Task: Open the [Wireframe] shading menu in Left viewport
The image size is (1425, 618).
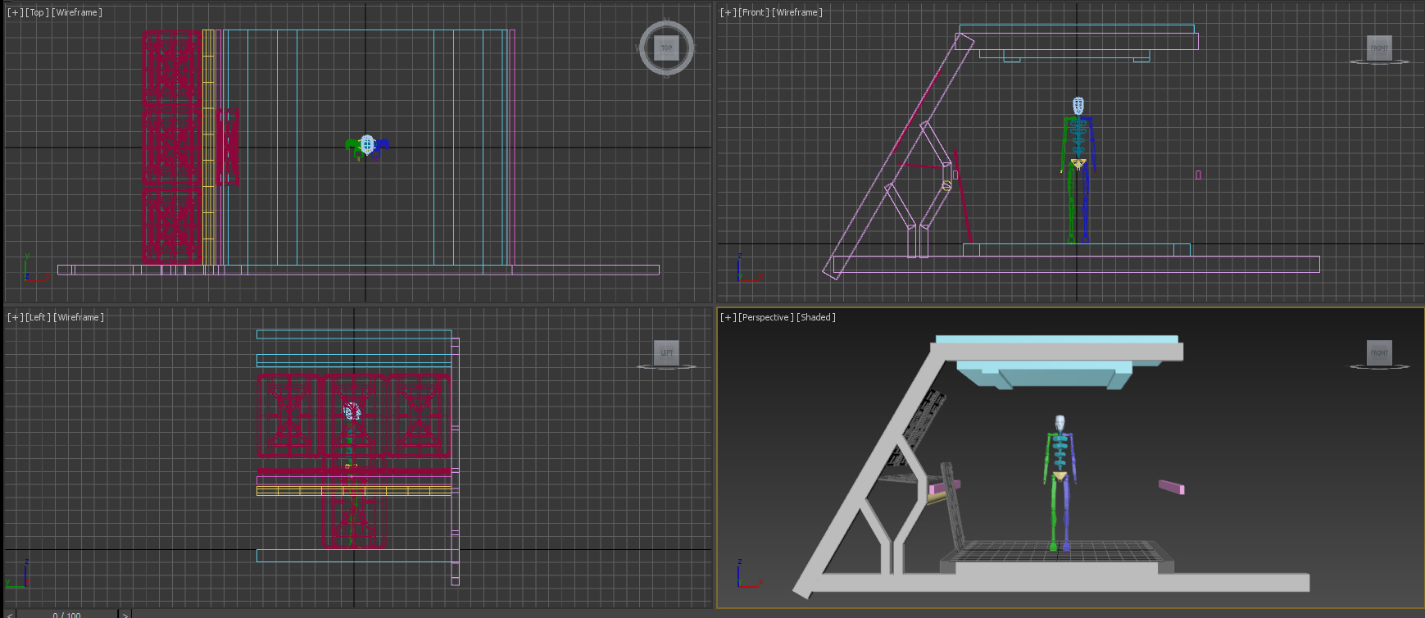Action: pos(79,317)
